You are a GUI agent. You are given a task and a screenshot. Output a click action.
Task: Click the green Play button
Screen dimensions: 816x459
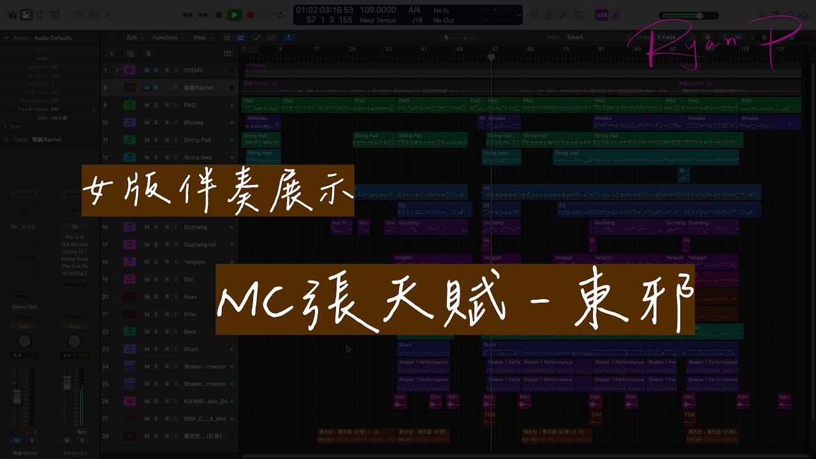pyautogui.click(x=235, y=15)
